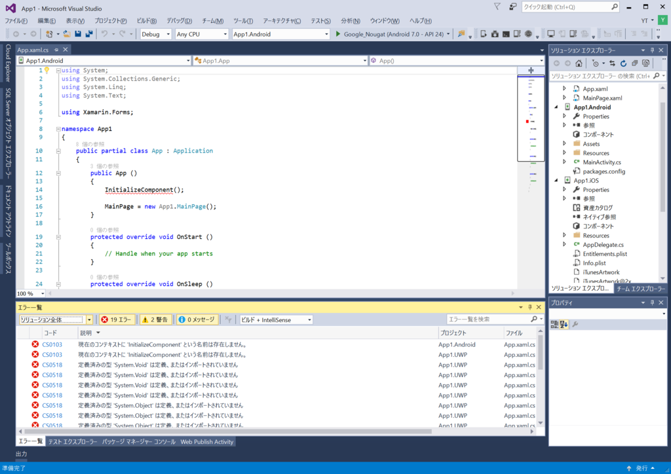Open the Tools menu
671x474 pixels.
(243, 20)
